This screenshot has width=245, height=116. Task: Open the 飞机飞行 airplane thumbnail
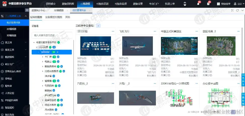tap(137, 46)
